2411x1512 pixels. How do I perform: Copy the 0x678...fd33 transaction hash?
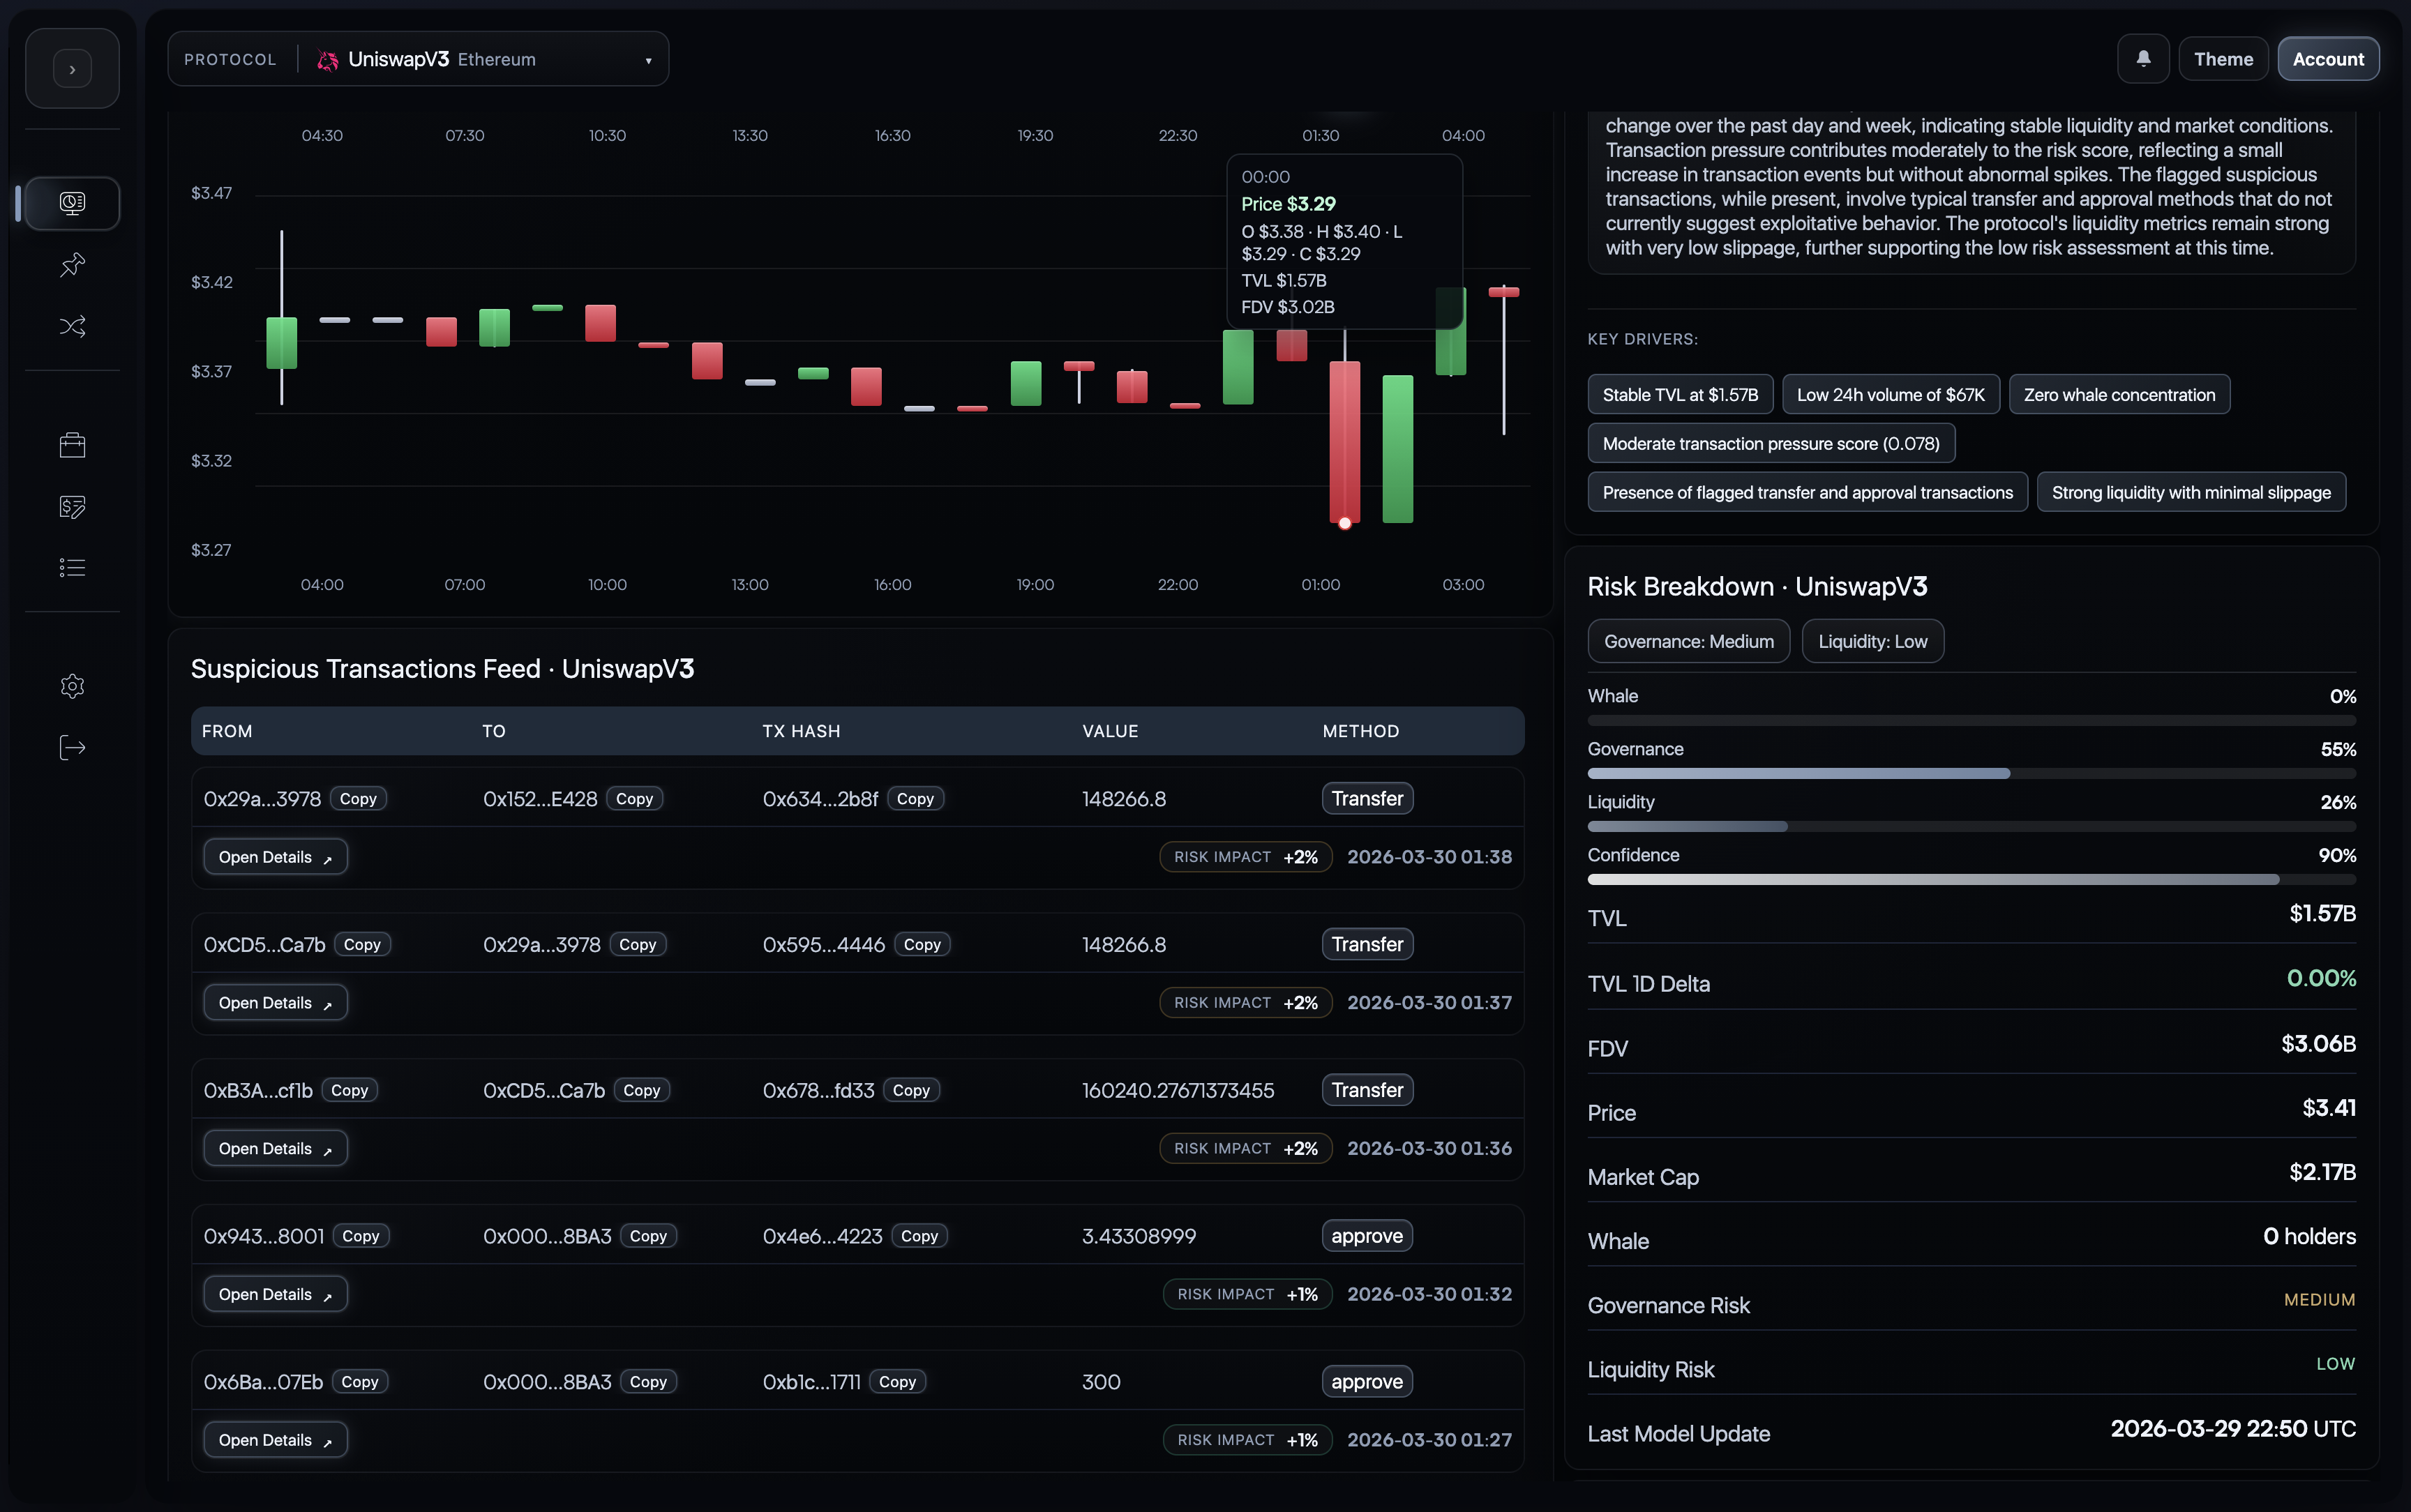[911, 1091]
